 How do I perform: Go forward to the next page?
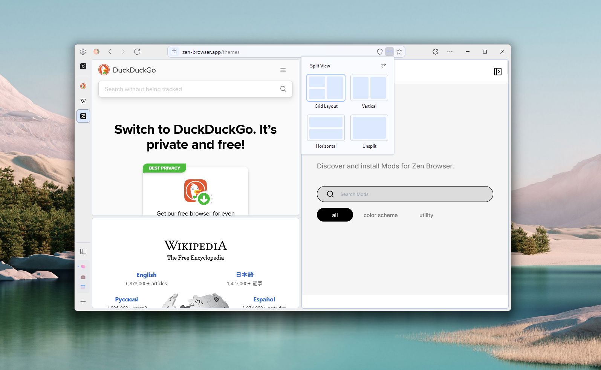pos(123,52)
